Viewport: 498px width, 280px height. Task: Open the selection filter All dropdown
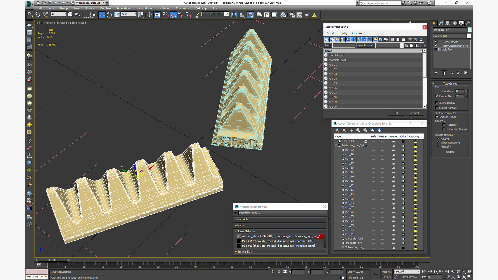pyautogui.click(x=59, y=14)
